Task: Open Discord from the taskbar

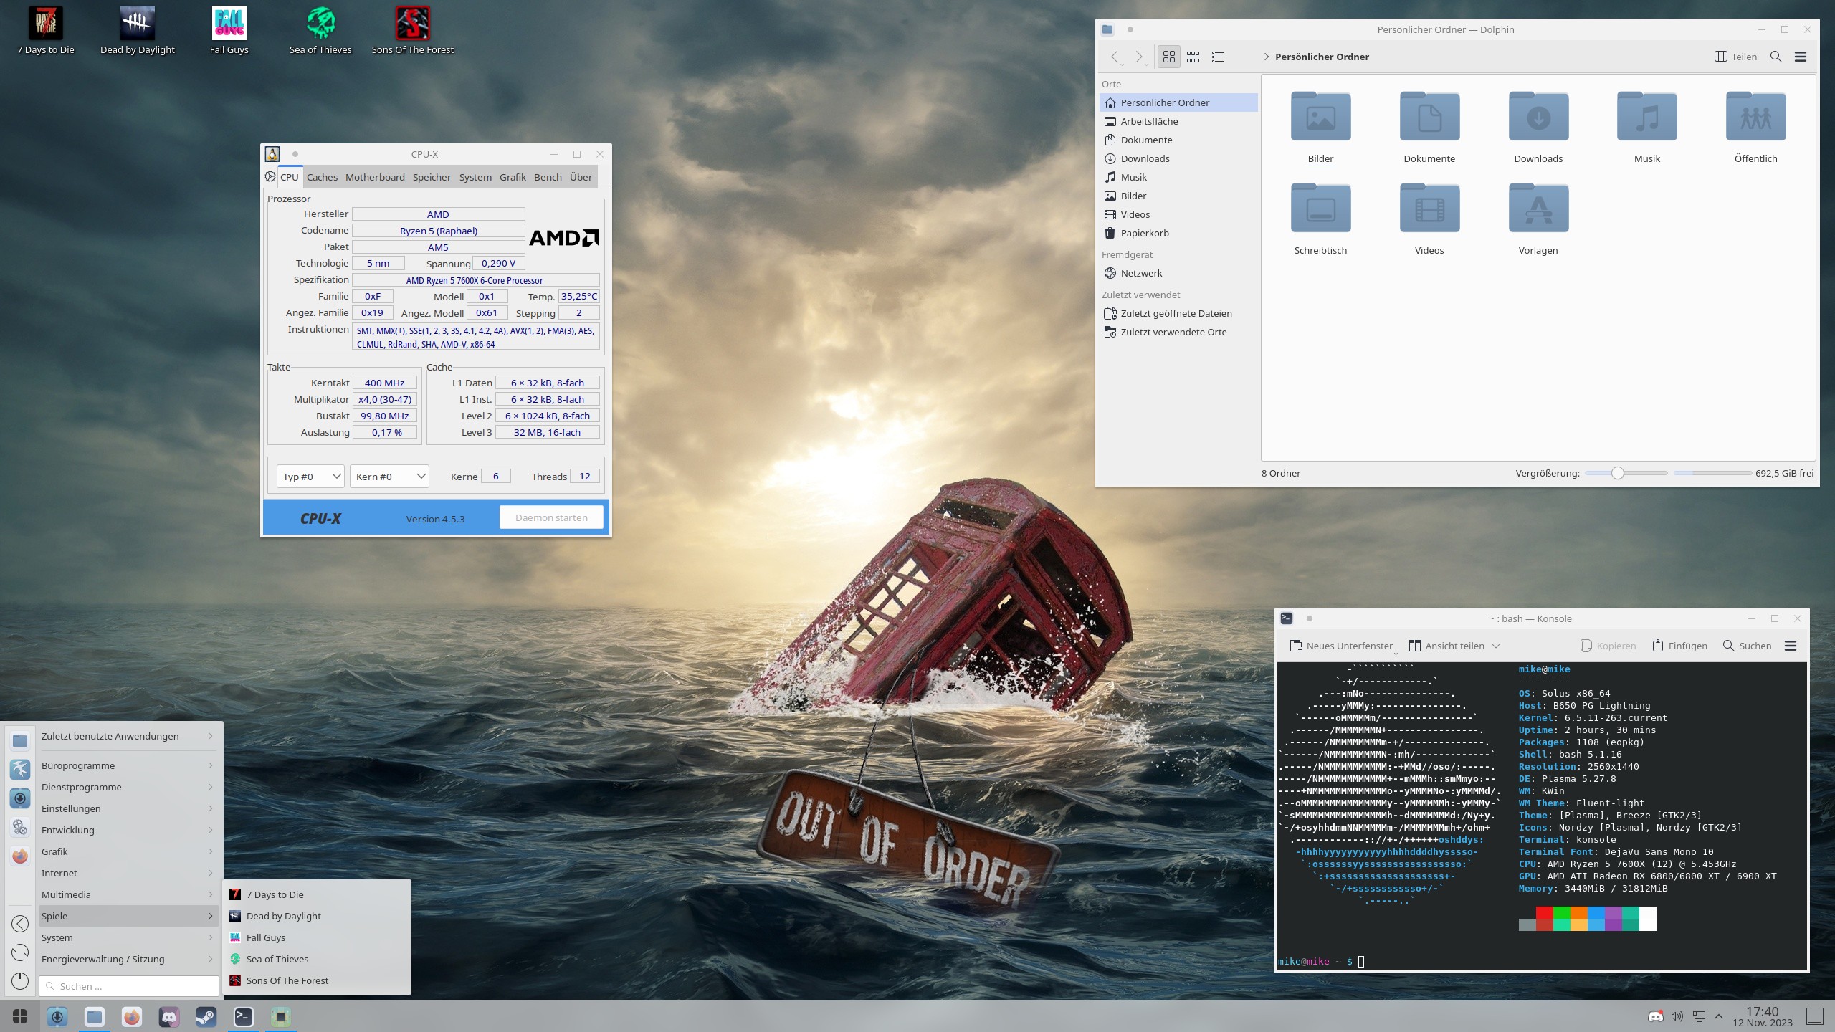Action: 169,1017
